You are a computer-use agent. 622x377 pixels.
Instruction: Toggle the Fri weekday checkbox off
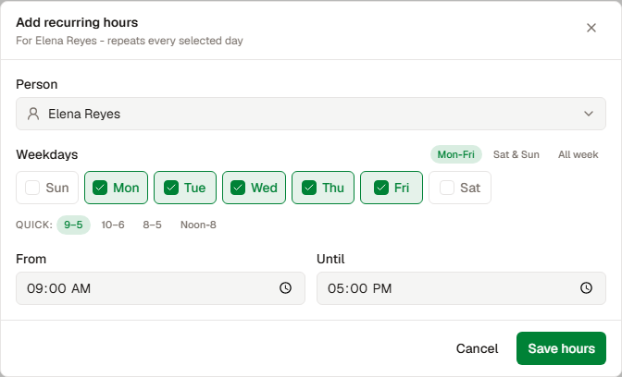pos(392,188)
